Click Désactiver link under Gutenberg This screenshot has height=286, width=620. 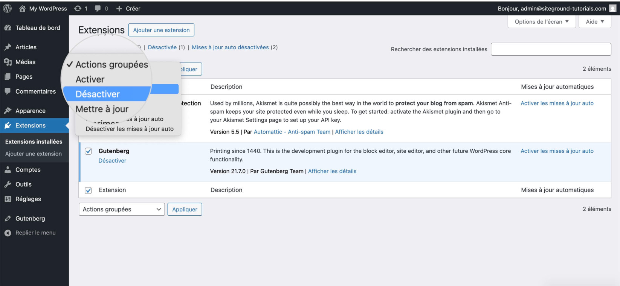(112, 160)
